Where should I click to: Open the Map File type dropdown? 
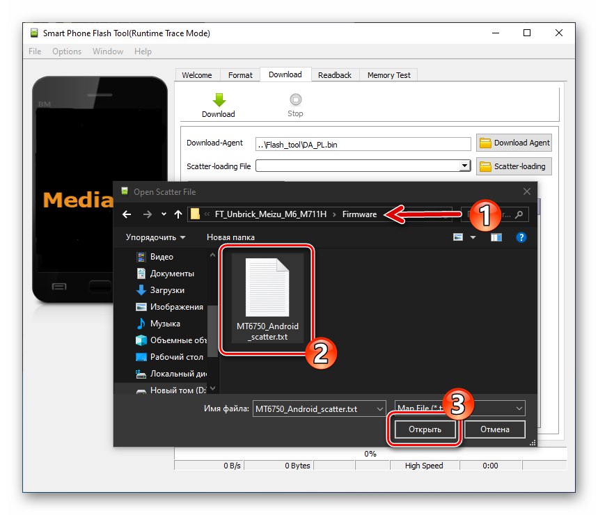(459, 409)
